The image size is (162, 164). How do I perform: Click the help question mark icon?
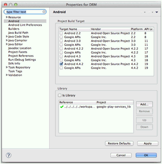coord(9,155)
